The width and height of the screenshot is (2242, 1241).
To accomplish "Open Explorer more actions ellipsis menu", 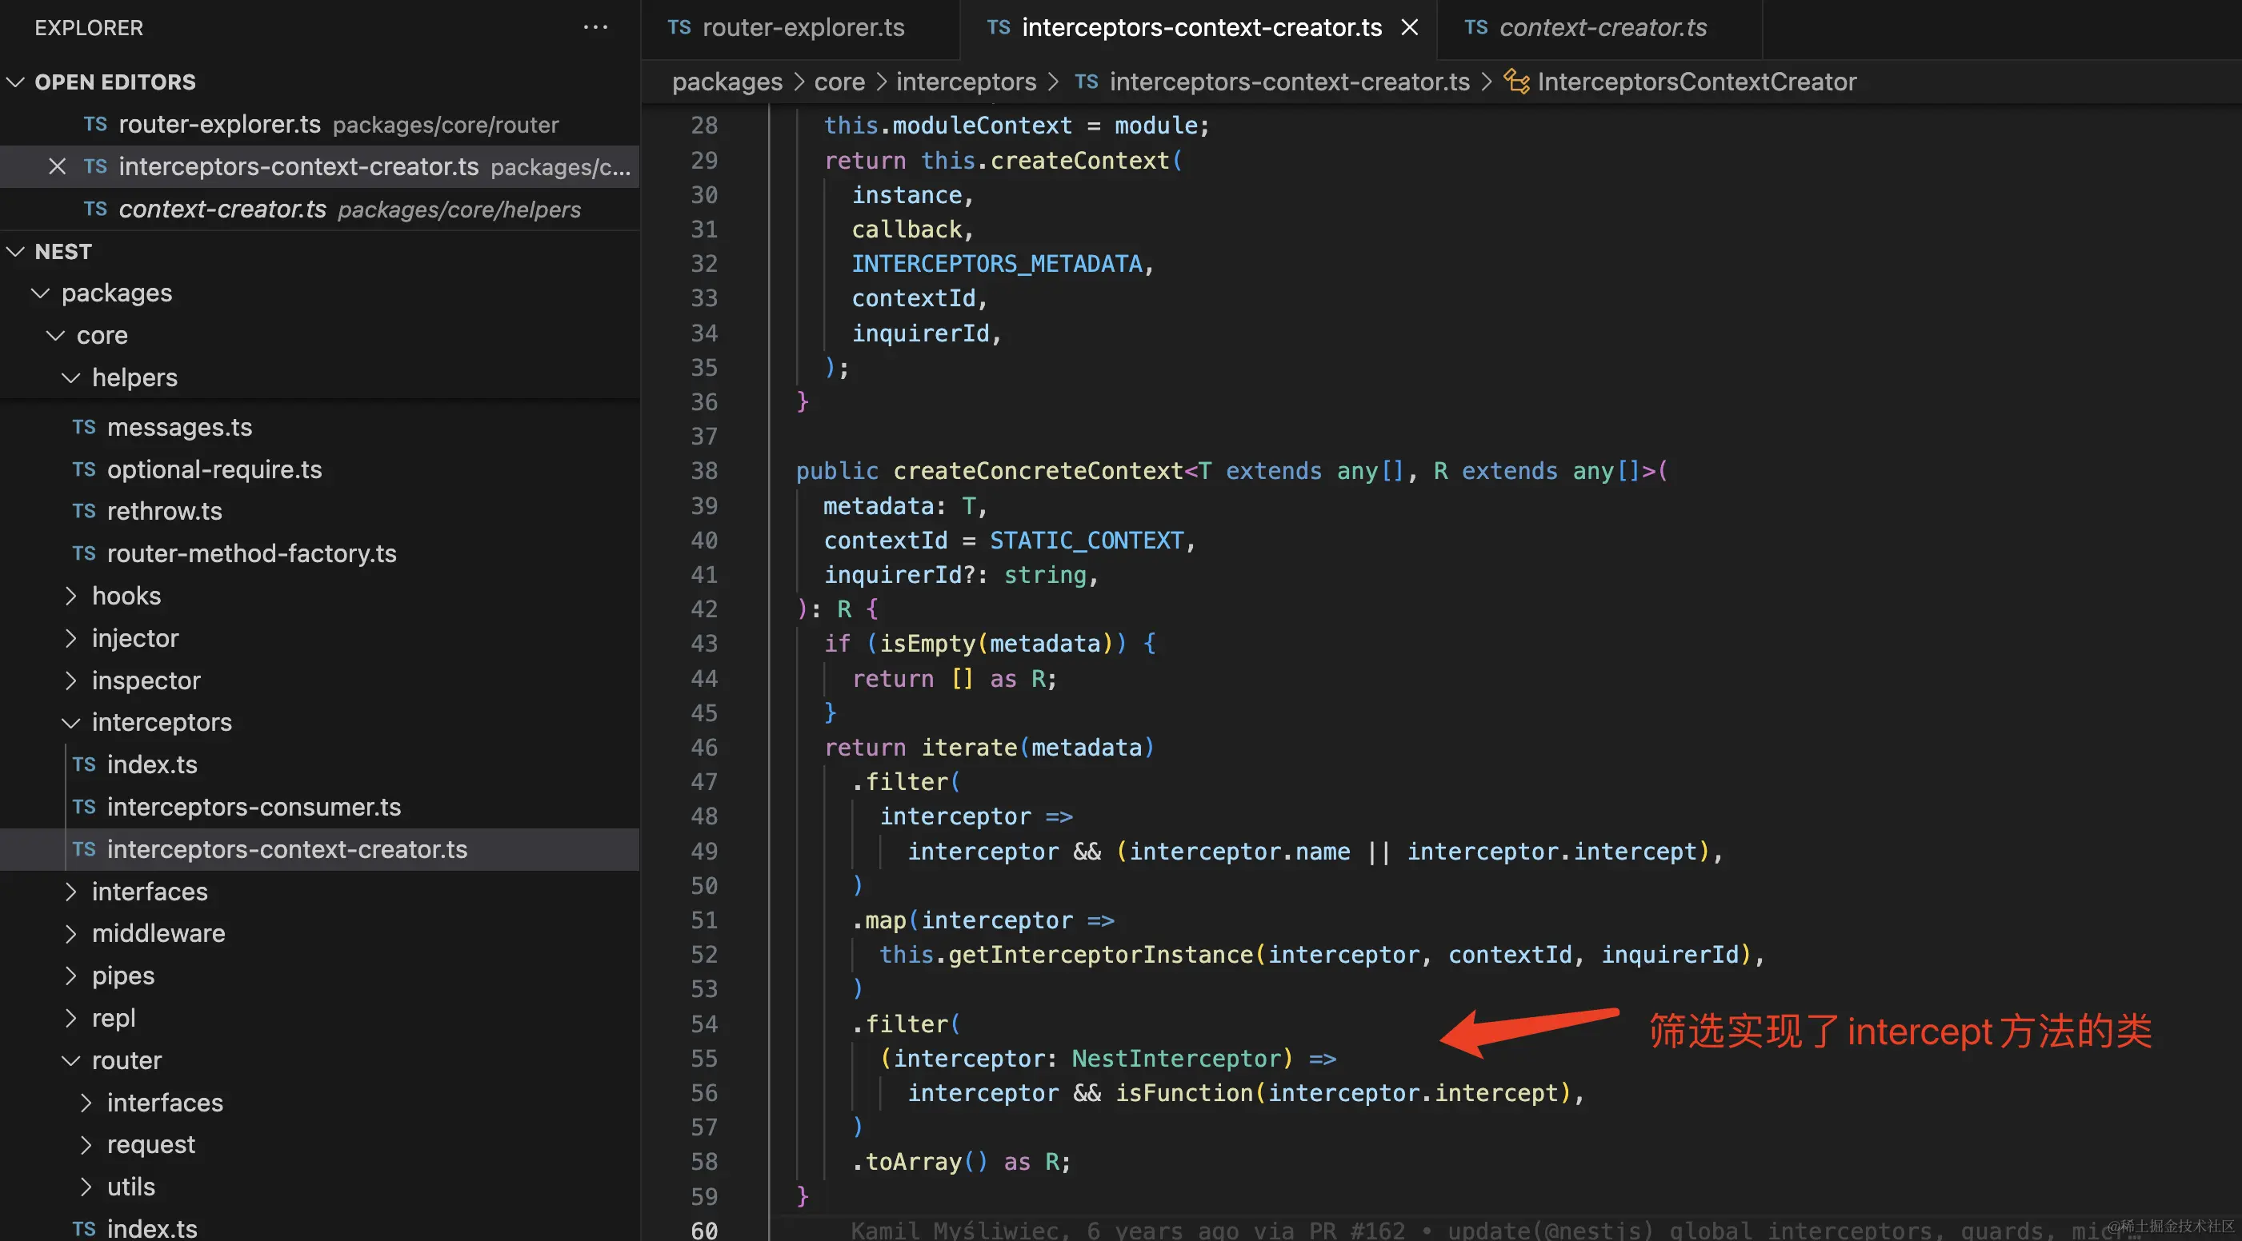I will tap(595, 27).
